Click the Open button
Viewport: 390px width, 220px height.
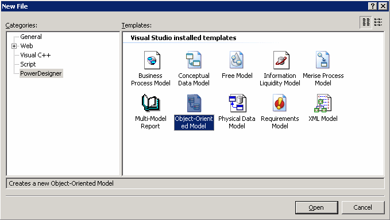[316, 207]
